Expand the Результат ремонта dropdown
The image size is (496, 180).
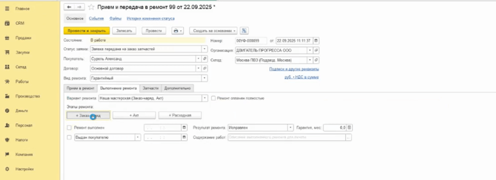[x=290, y=128]
